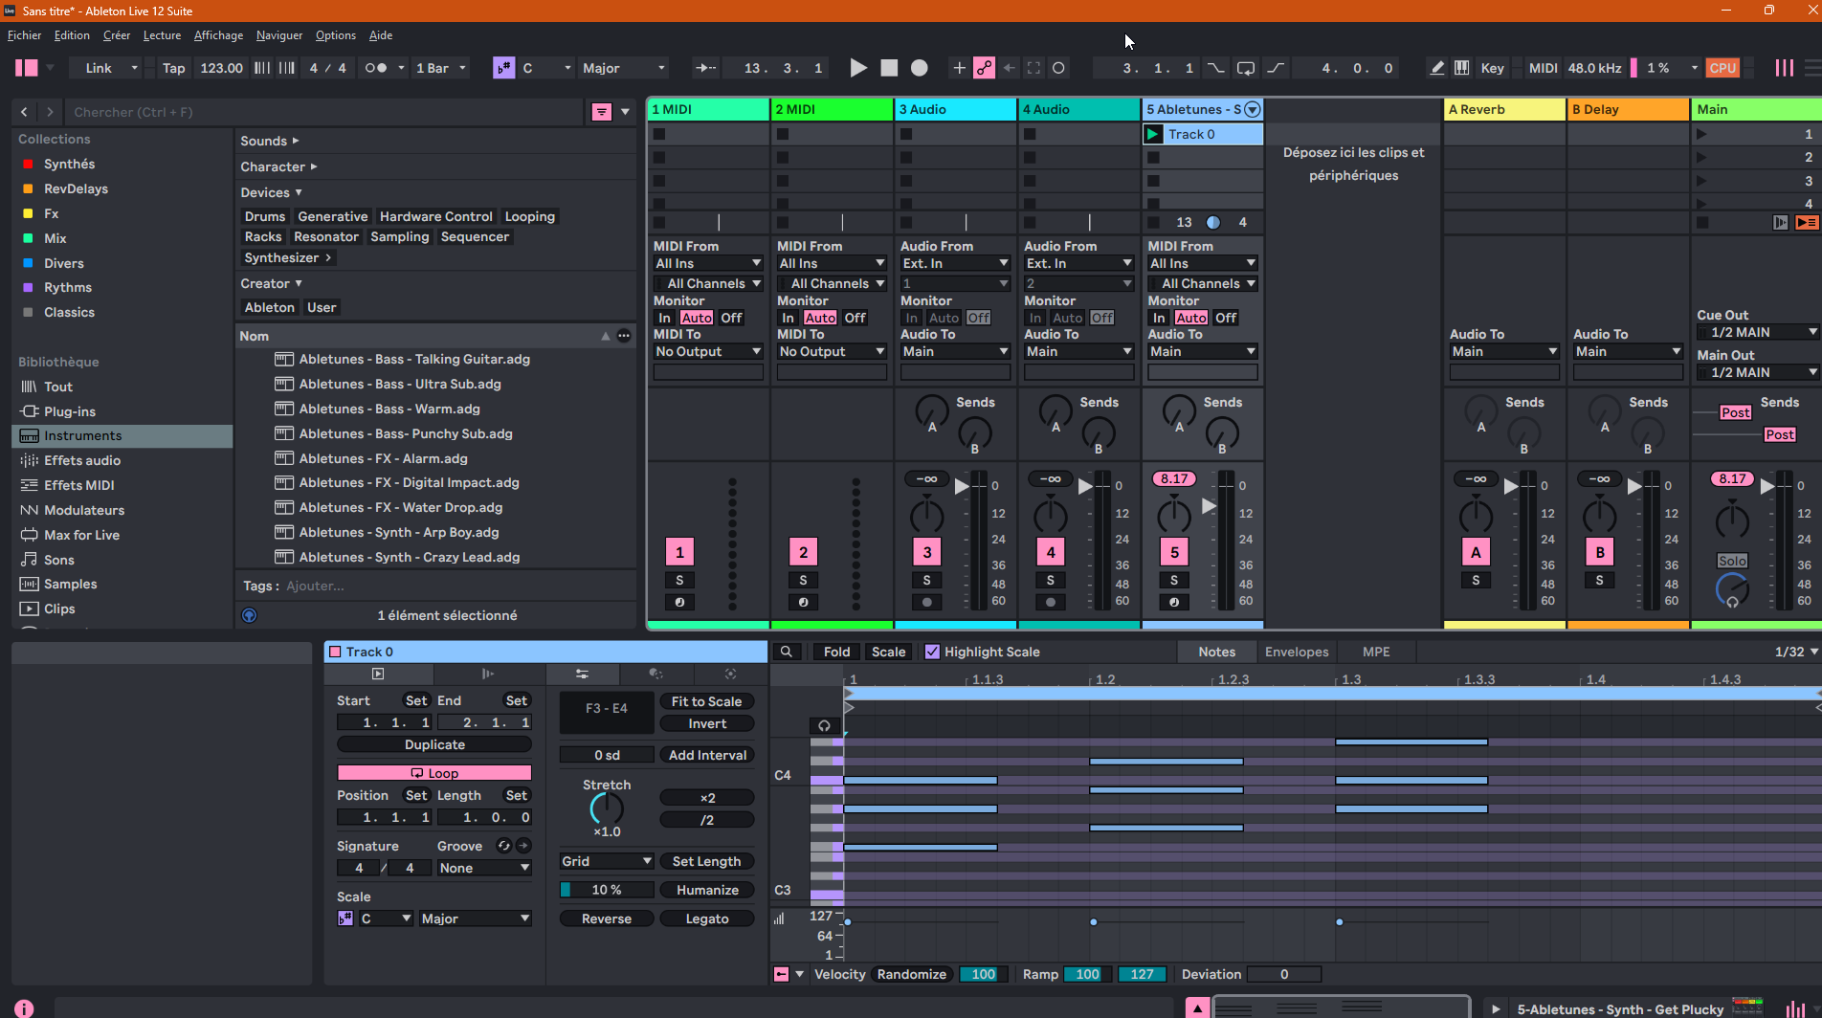The image size is (1822, 1018).
Task: Solo track 3 Audio
Action: [x=926, y=580]
